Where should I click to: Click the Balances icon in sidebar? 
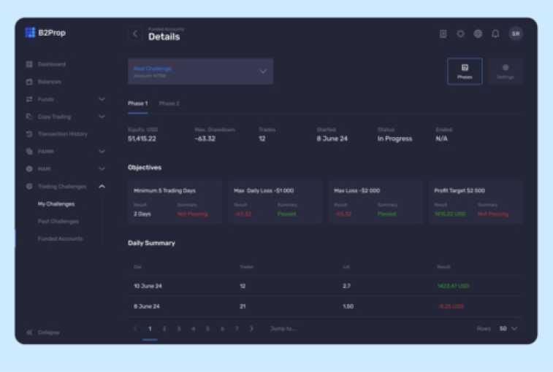tap(29, 82)
